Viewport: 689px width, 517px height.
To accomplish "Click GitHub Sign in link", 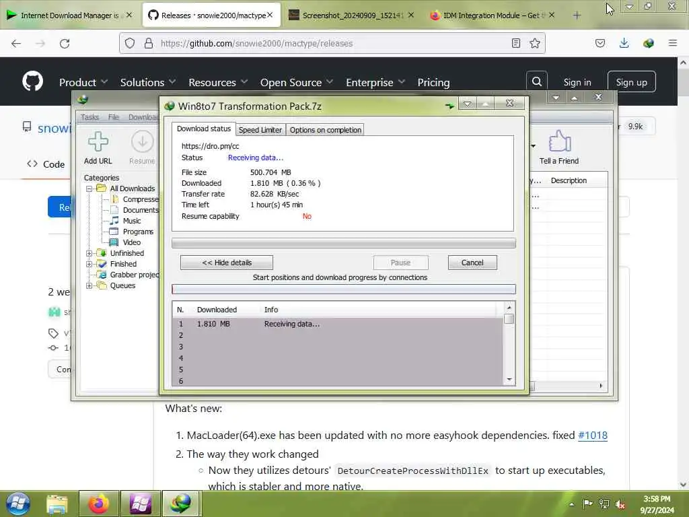I will point(577,82).
